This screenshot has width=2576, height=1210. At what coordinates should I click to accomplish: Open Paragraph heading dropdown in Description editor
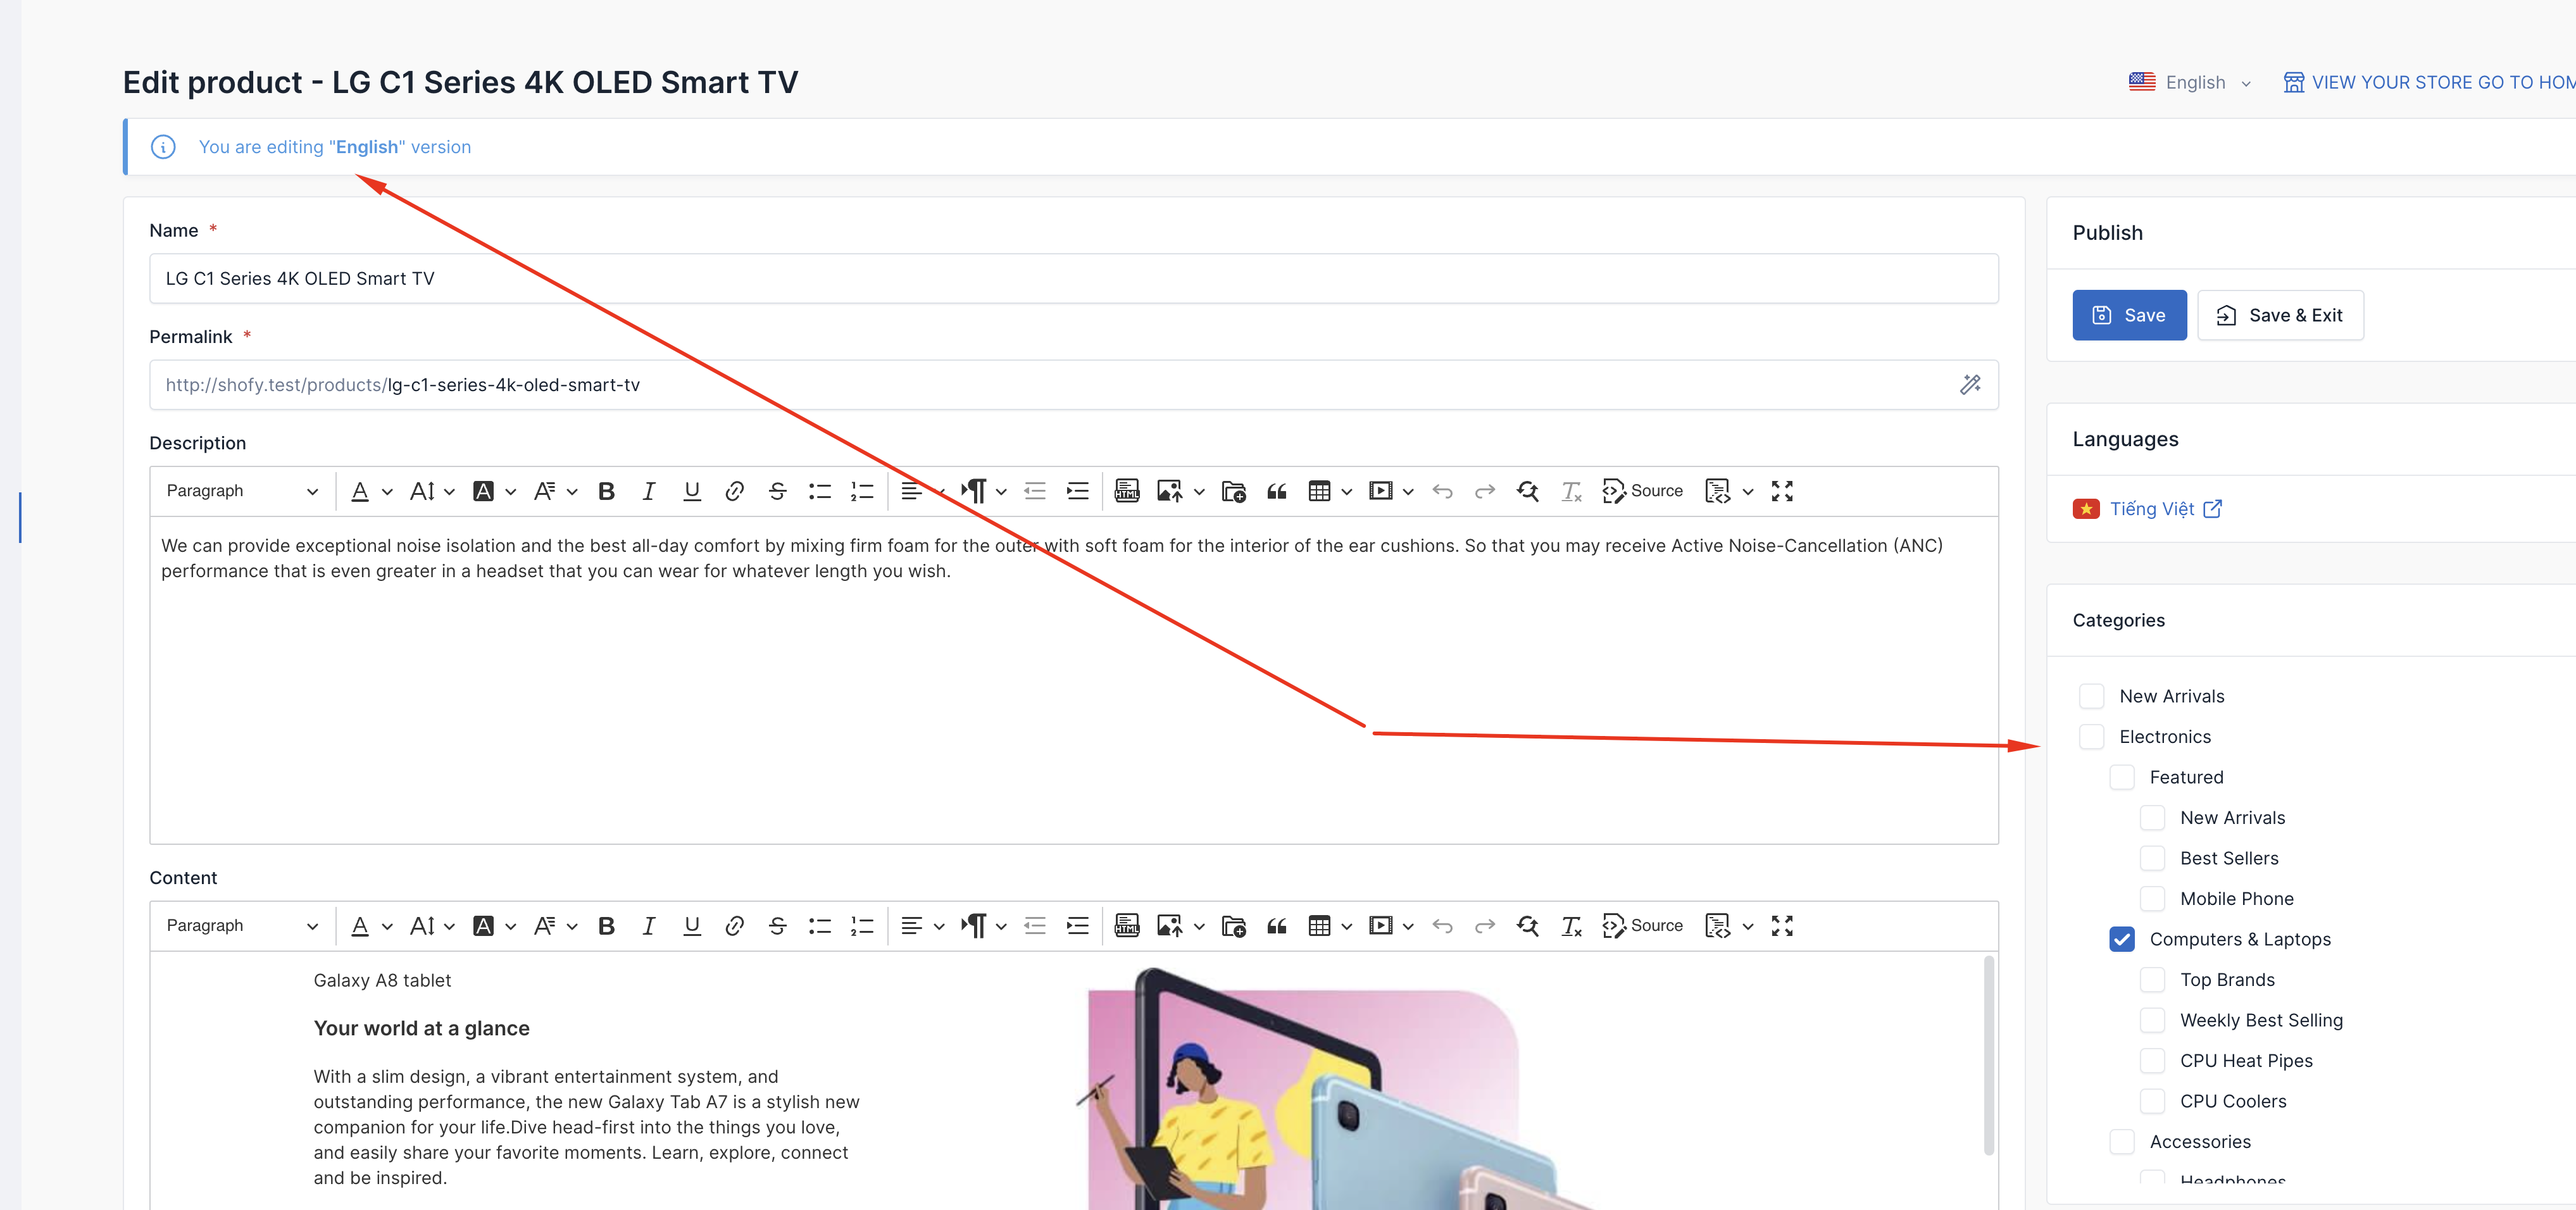click(242, 491)
